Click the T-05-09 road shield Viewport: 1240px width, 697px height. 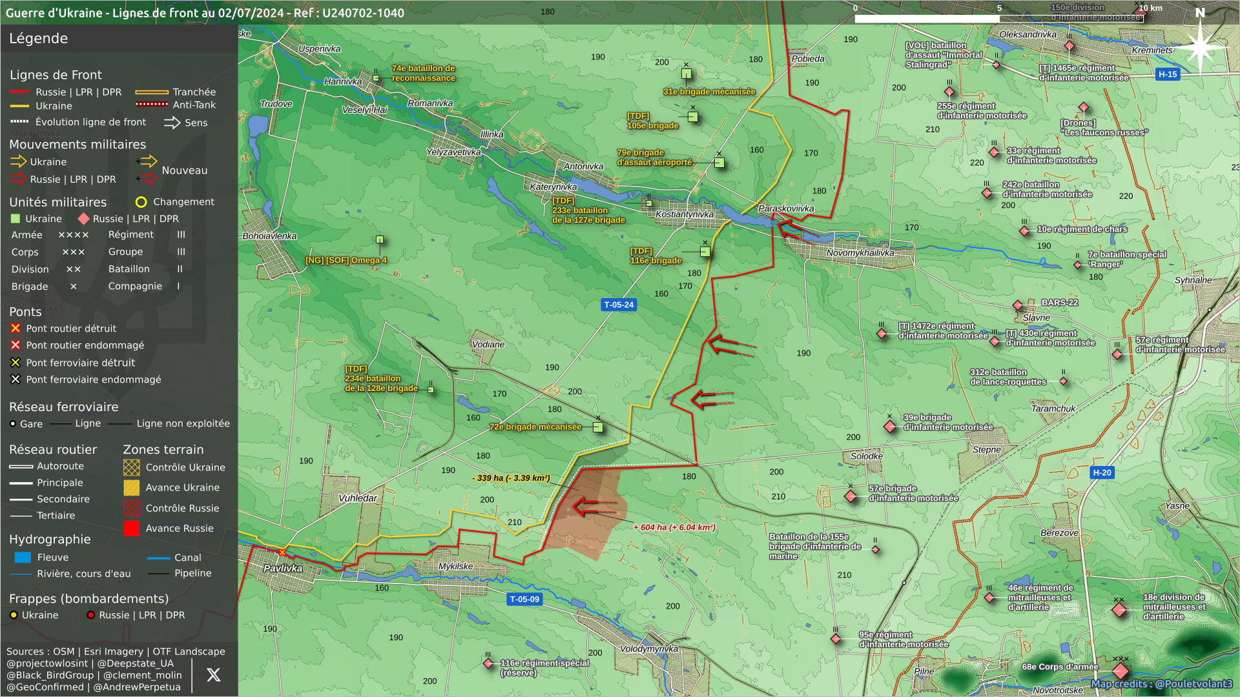pyautogui.click(x=524, y=600)
